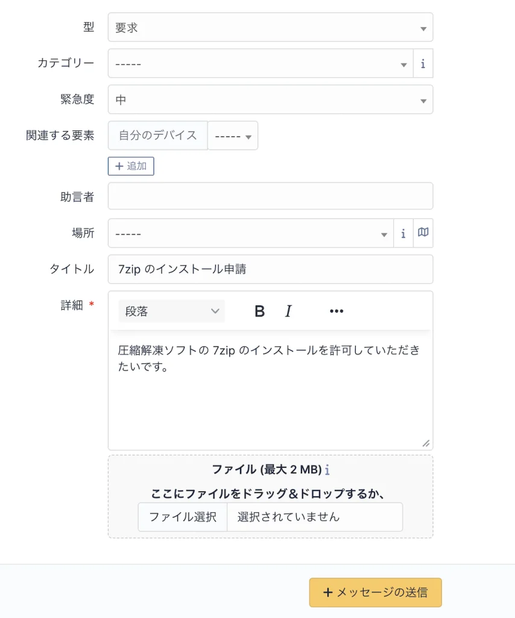Click the category info icon
The width and height of the screenshot is (515, 618).
click(x=423, y=63)
